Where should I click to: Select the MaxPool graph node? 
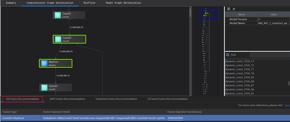(55, 63)
